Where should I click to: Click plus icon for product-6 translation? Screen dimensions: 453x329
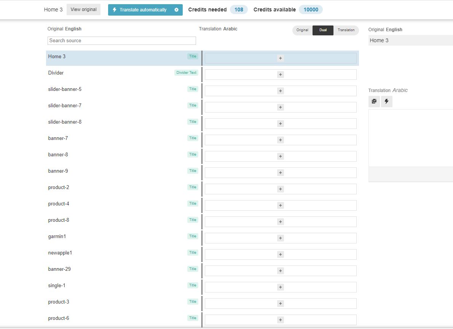pos(281,320)
